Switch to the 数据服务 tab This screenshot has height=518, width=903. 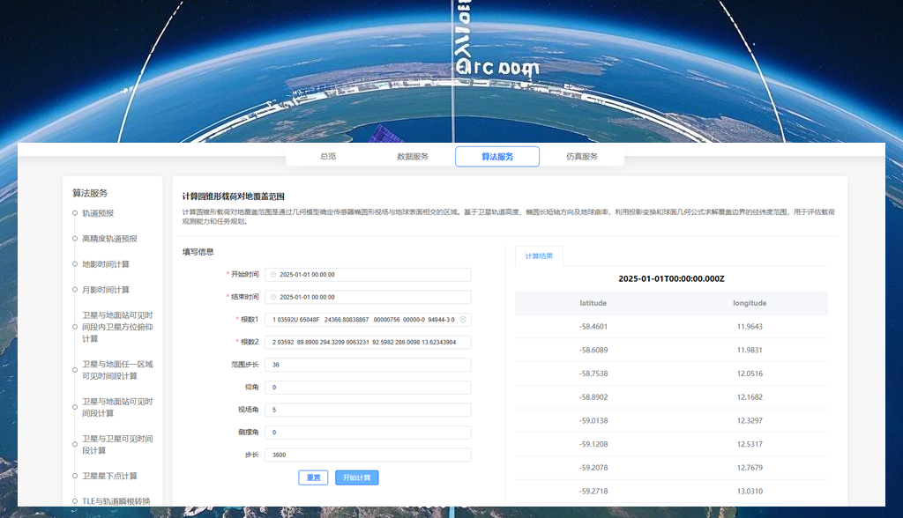point(413,155)
